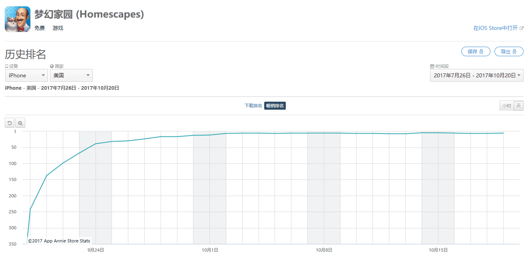
Task: Click the globe icon next to 国家
Action: pyautogui.click(x=52, y=66)
